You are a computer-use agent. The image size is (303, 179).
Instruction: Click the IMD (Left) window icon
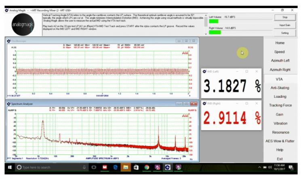point(204,72)
